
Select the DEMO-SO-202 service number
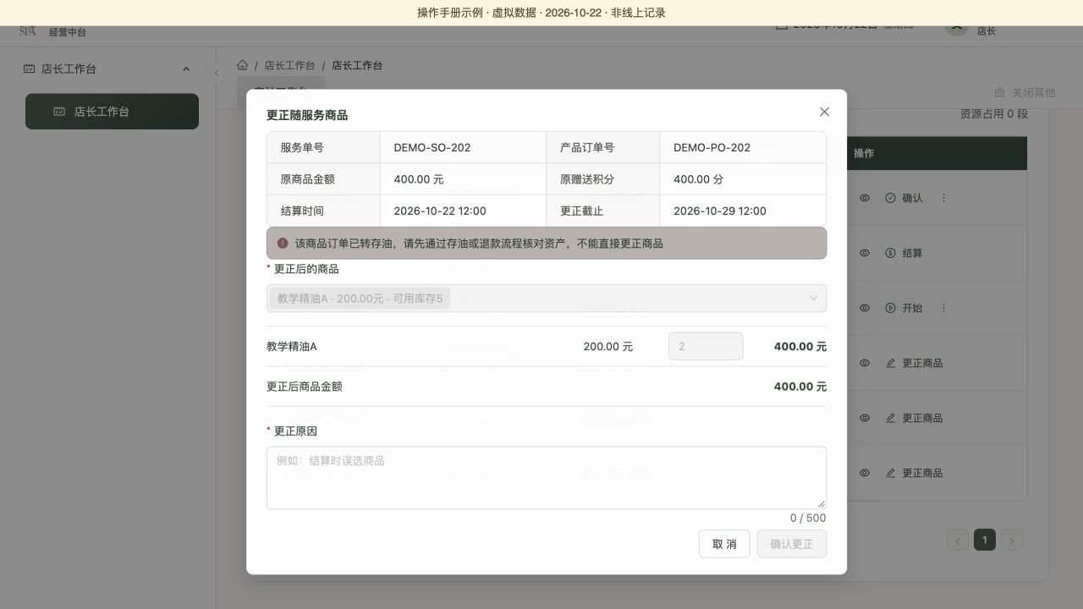pyautogui.click(x=432, y=147)
